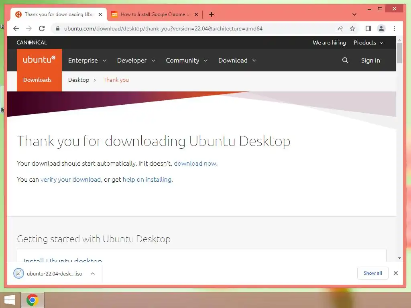411x308 pixels.
Task: Click the 'Thank you for downloading Ubuntu Desktop' heading
Action: (154, 141)
